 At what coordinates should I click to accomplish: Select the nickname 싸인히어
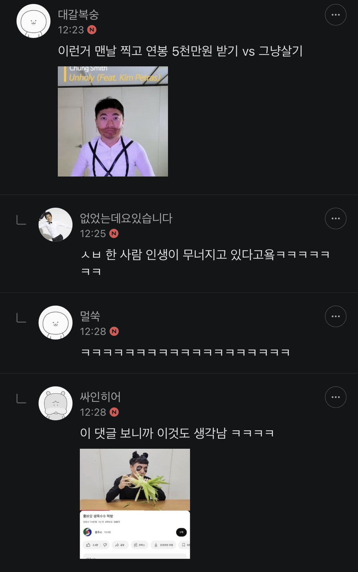pos(100,397)
